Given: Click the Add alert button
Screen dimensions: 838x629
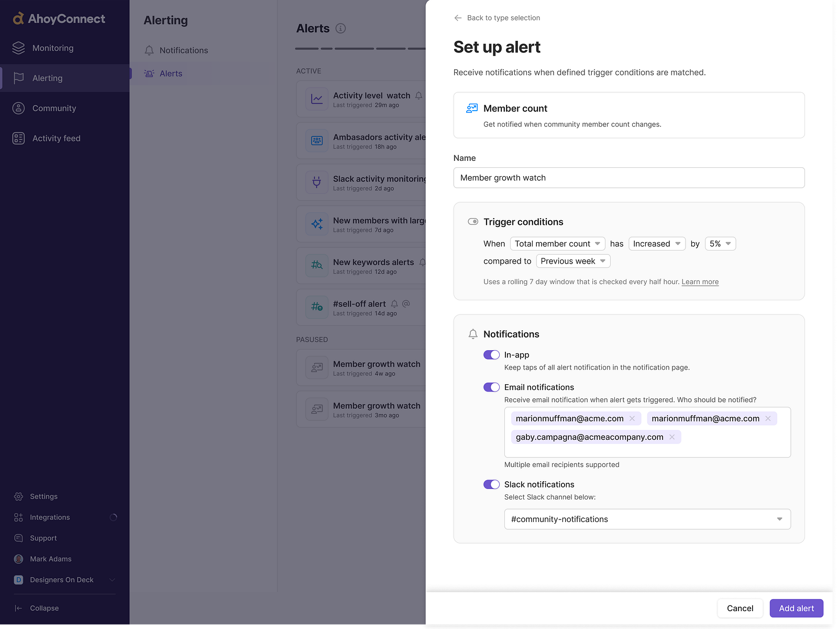Looking at the screenshot, I should [796, 608].
